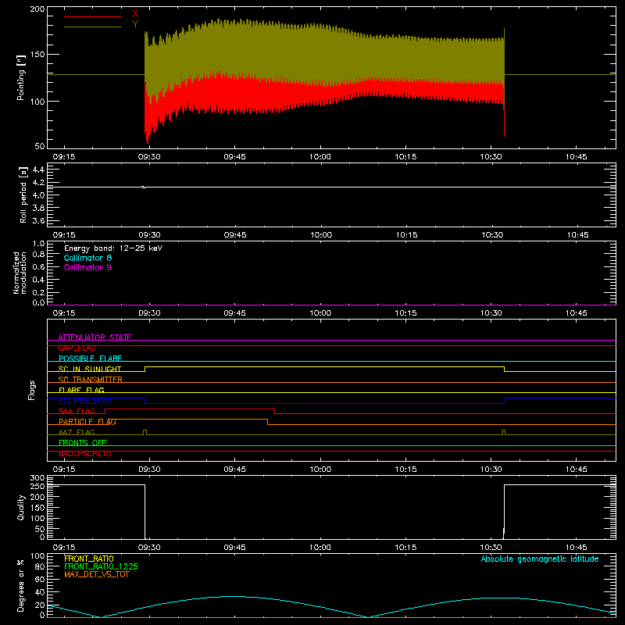Click the 10:45 tick under Quality plot

(x=577, y=548)
